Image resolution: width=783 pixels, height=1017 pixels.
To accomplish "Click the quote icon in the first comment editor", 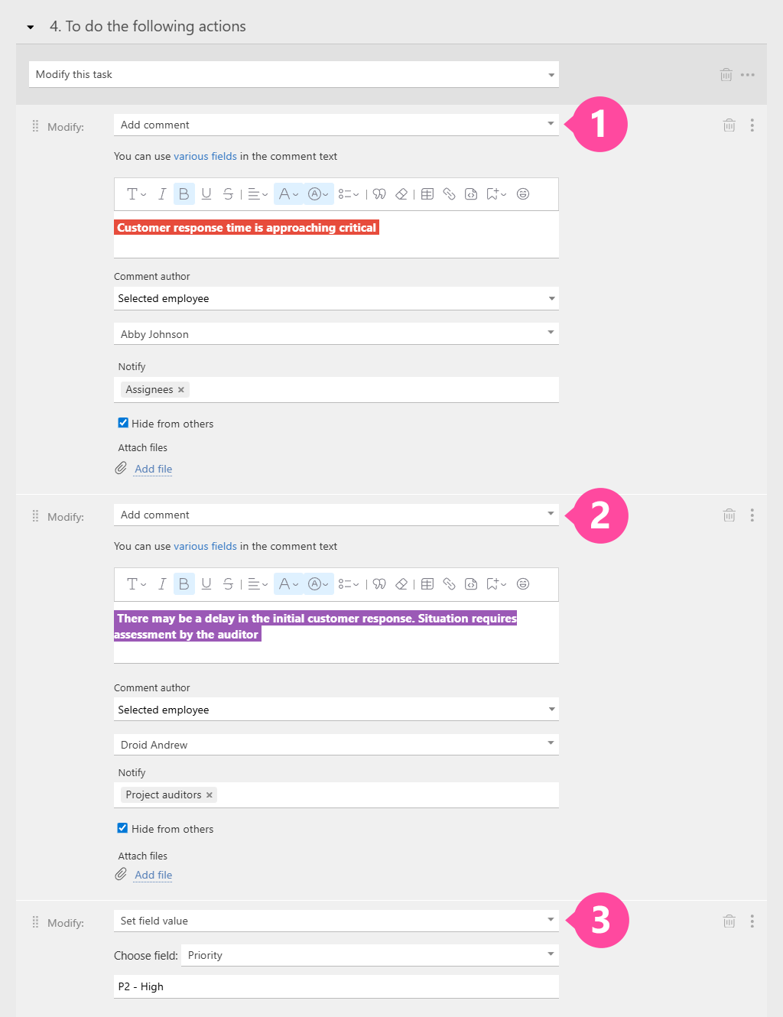I will point(379,194).
